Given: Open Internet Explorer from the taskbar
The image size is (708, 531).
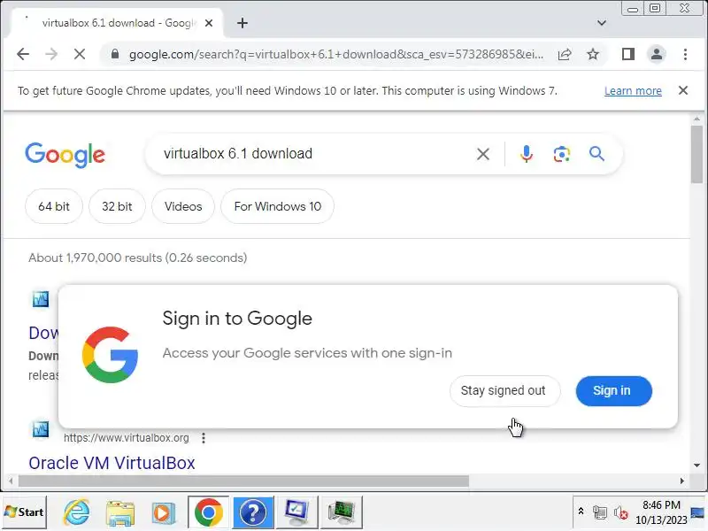Looking at the screenshot, I should [77, 512].
